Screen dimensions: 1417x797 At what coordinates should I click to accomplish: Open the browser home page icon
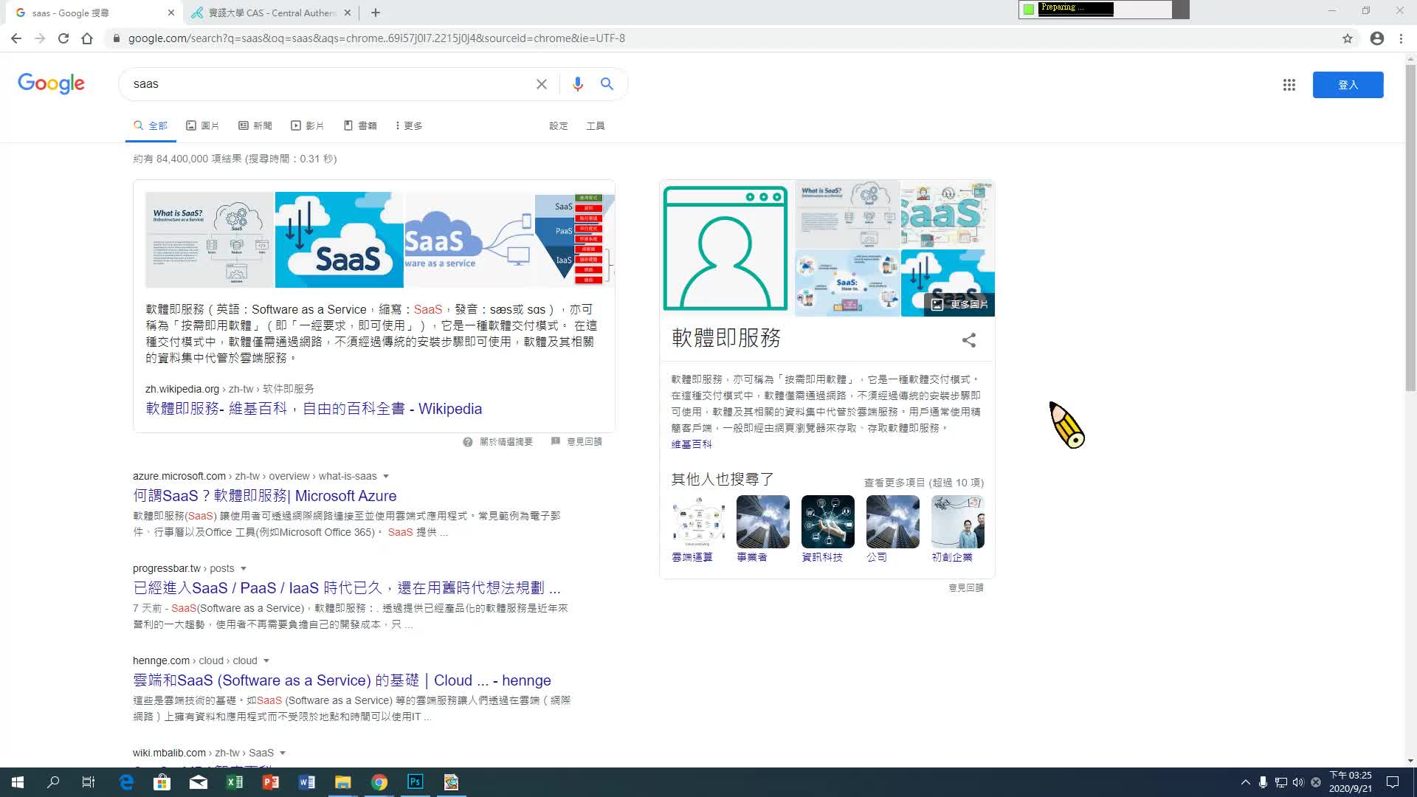[x=87, y=38]
